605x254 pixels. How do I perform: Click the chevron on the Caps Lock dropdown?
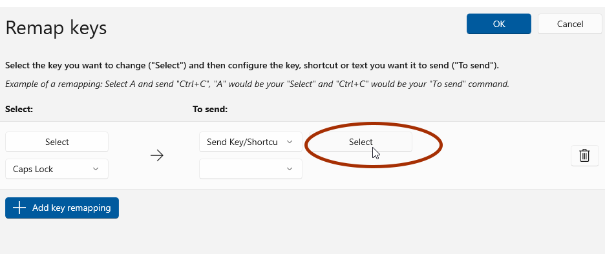96,169
